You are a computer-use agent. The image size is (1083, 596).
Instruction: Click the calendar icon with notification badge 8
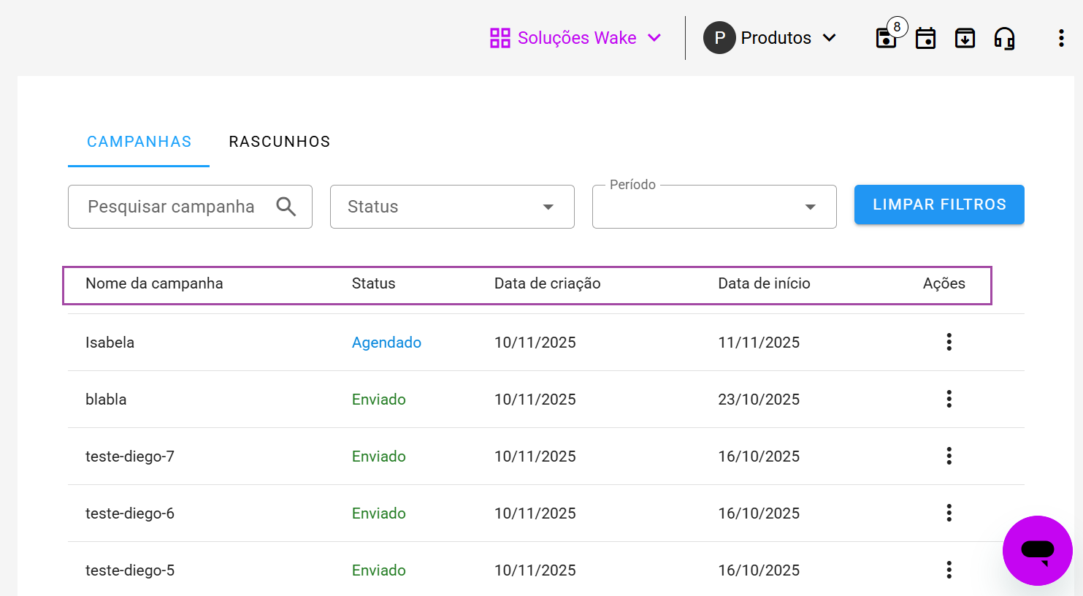click(887, 38)
